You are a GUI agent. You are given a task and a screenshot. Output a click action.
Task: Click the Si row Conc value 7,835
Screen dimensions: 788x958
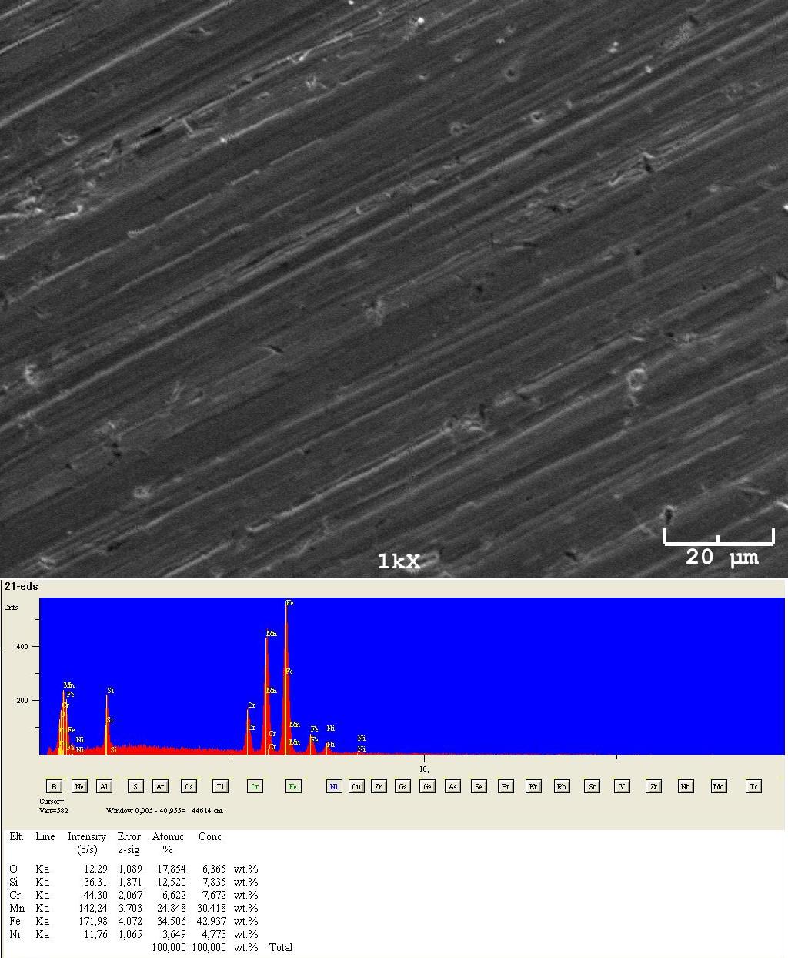point(215,882)
